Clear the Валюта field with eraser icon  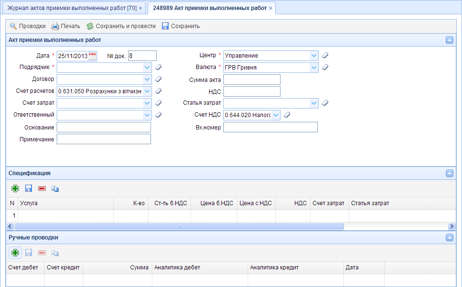coord(325,68)
